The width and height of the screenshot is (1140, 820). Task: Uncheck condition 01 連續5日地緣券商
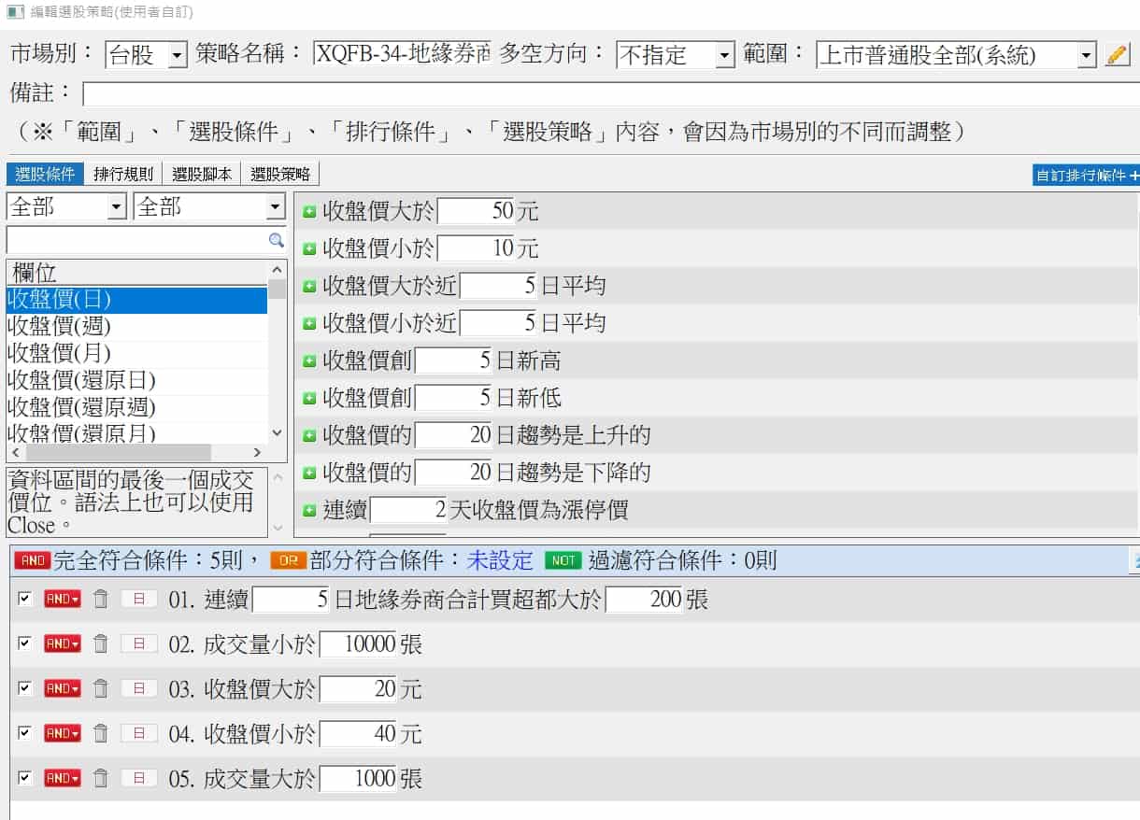click(23, 598)
